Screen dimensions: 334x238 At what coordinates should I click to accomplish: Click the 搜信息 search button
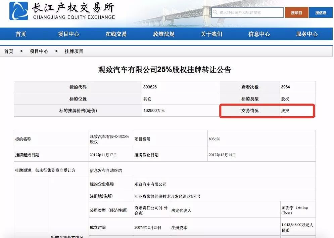[x=321, y=12]
